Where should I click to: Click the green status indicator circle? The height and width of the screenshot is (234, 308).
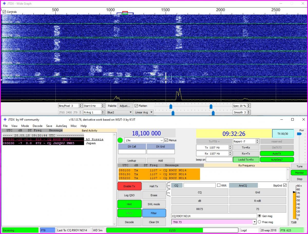pos(120,141)
